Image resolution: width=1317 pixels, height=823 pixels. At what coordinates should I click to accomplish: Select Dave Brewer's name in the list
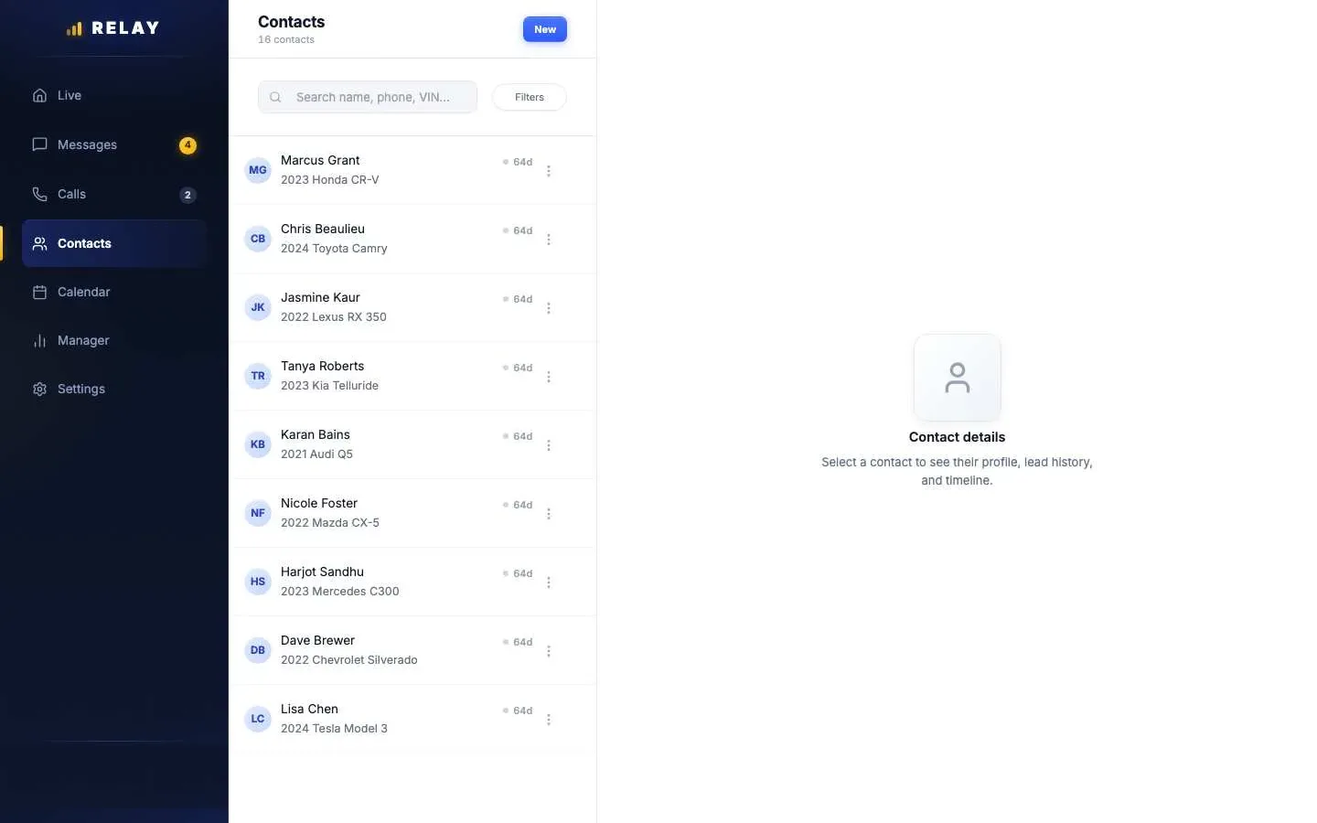click(x=317, y=640)
